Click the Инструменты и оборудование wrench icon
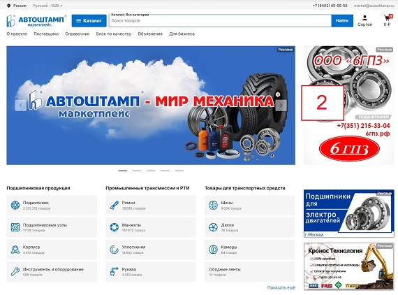Image resolution: width=398 pixels, height=295 pixels. (x=15, y=272)
